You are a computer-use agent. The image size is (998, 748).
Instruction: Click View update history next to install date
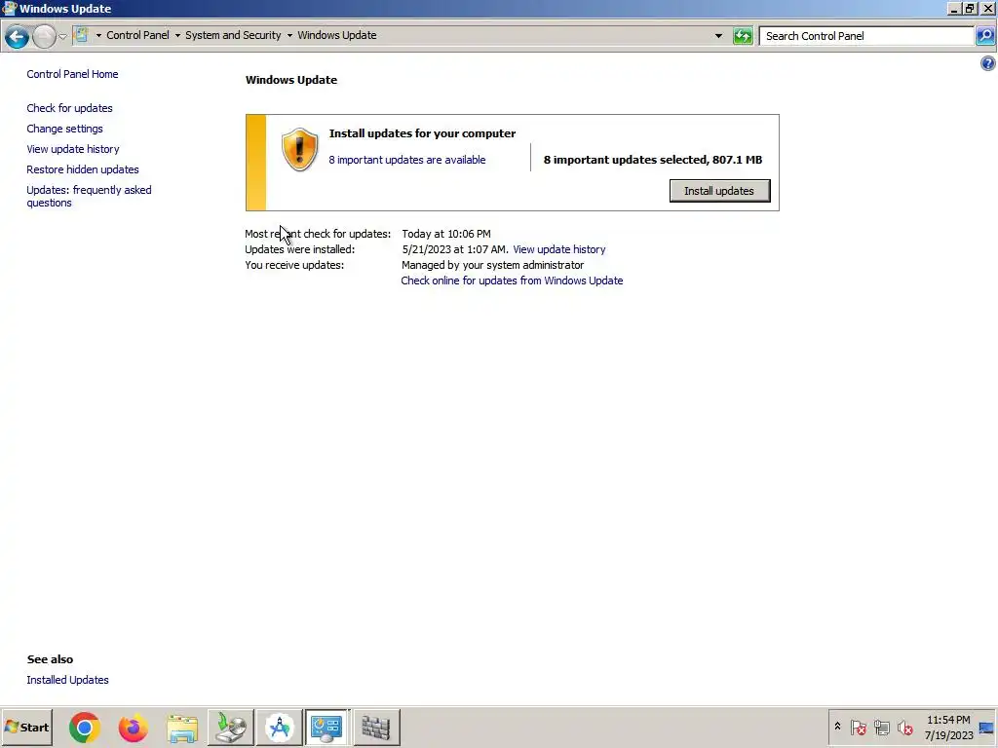(x=558, y=249)
